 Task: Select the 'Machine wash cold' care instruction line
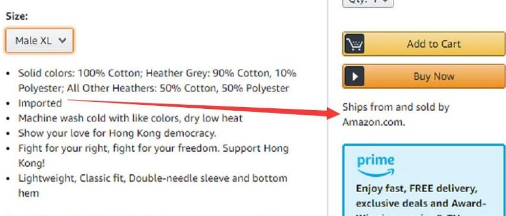pyautogui.click(x=131, y=118)
